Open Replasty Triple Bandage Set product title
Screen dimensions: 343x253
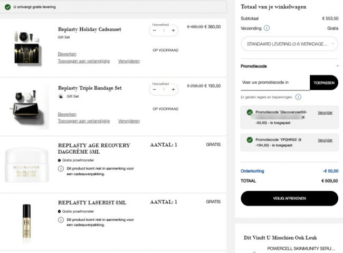(90, 88)
